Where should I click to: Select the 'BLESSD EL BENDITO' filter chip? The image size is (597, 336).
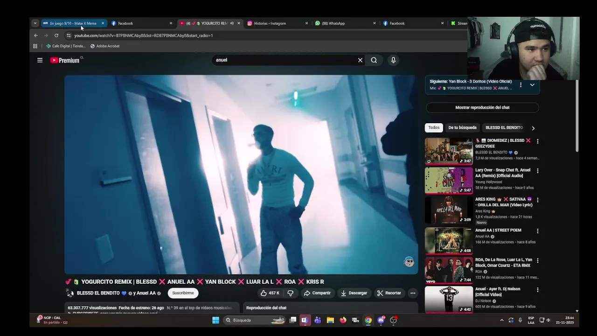[x=504, y=127]
